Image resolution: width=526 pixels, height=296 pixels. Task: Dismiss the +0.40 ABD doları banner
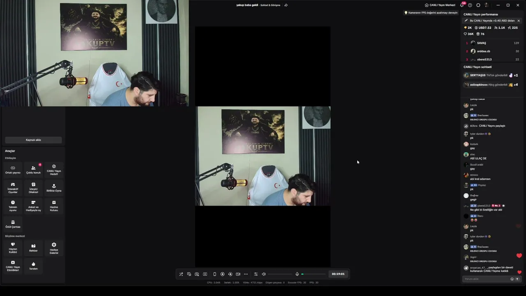coord(519,21)
